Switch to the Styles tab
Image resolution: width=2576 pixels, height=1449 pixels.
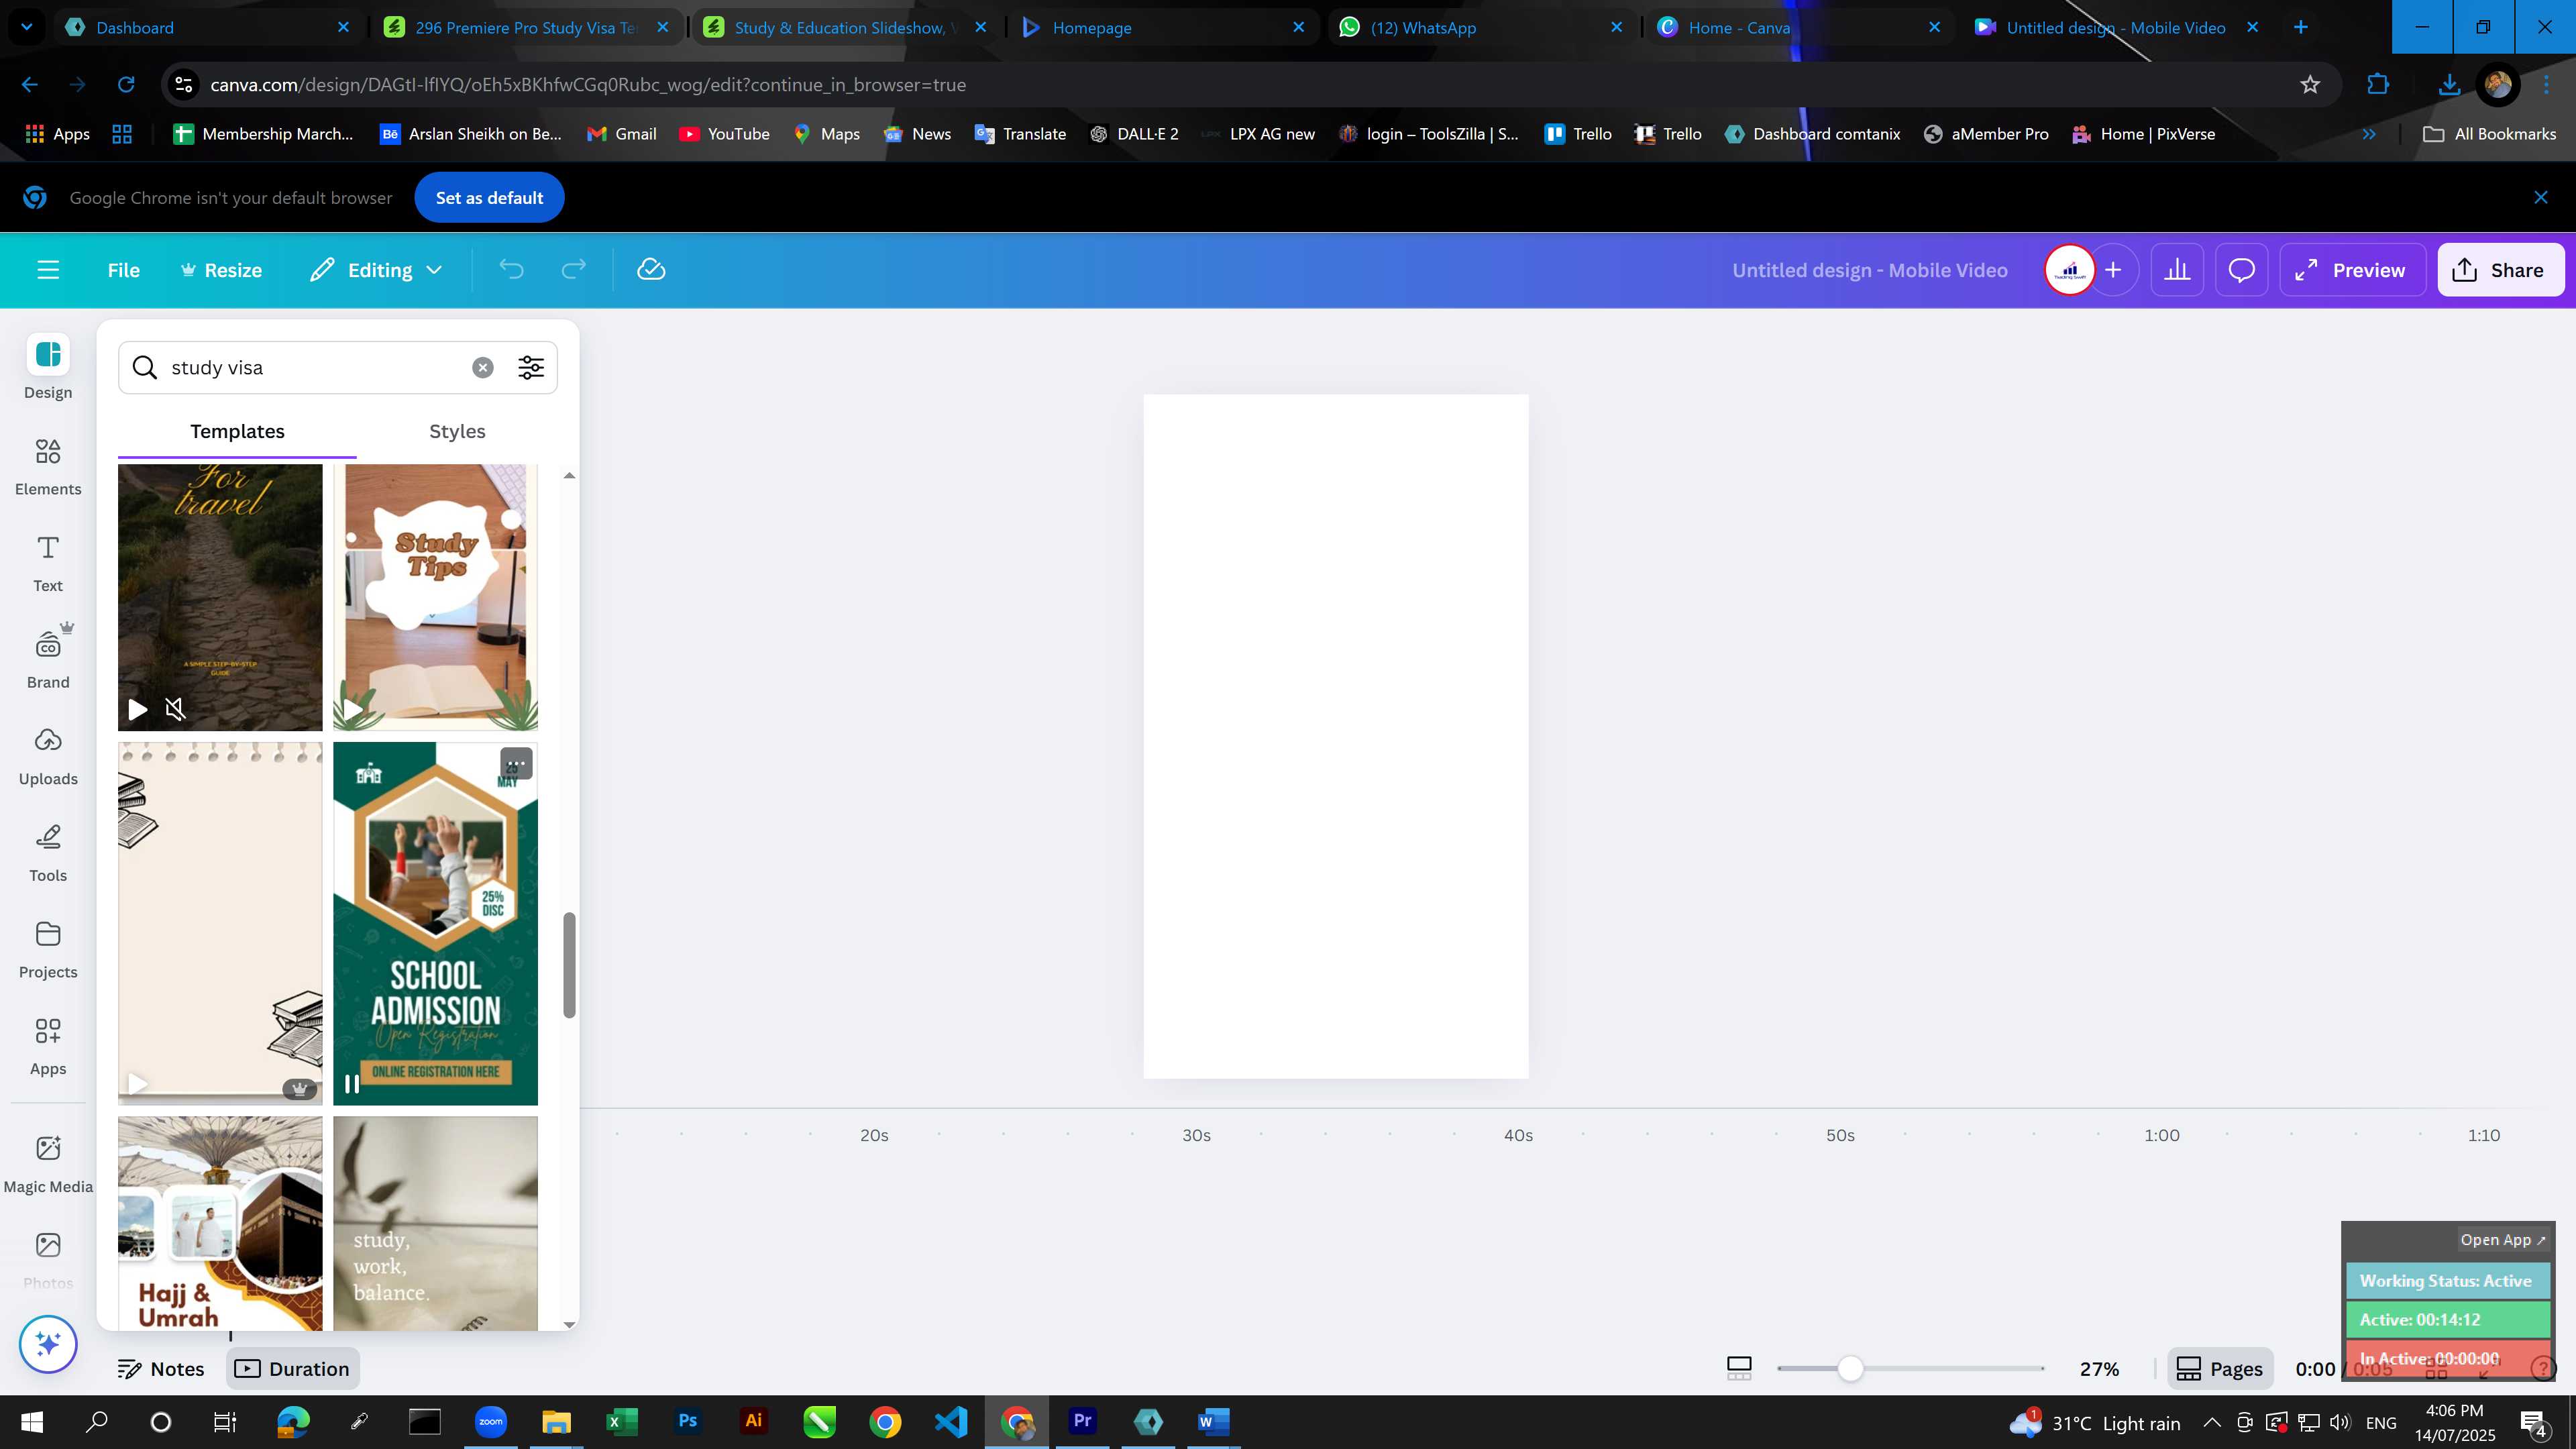pyautogui.click(x=457, y=431)
